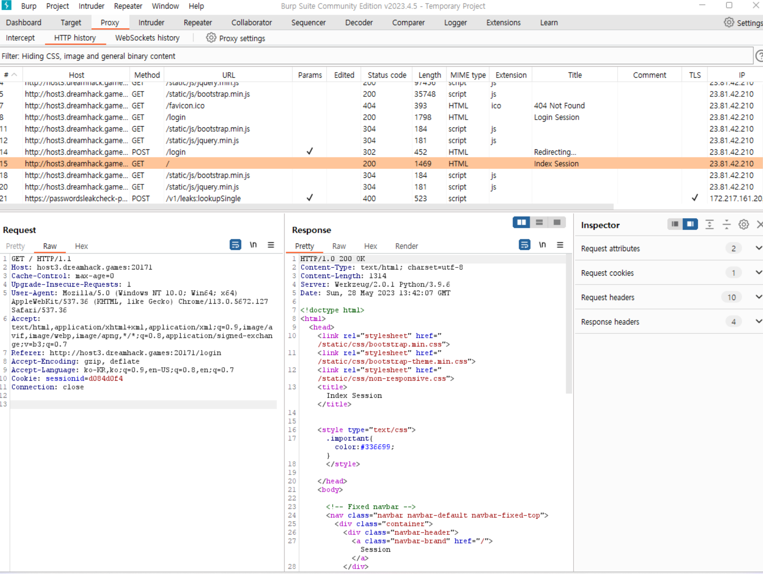Open the Inspector settings gear
The image size is (763, 574).
point(743,224)
